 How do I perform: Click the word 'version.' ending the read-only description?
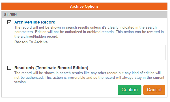tap(20, 82)
